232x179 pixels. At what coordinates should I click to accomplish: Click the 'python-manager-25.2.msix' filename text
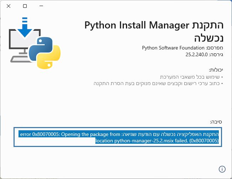tap(141, 141)
